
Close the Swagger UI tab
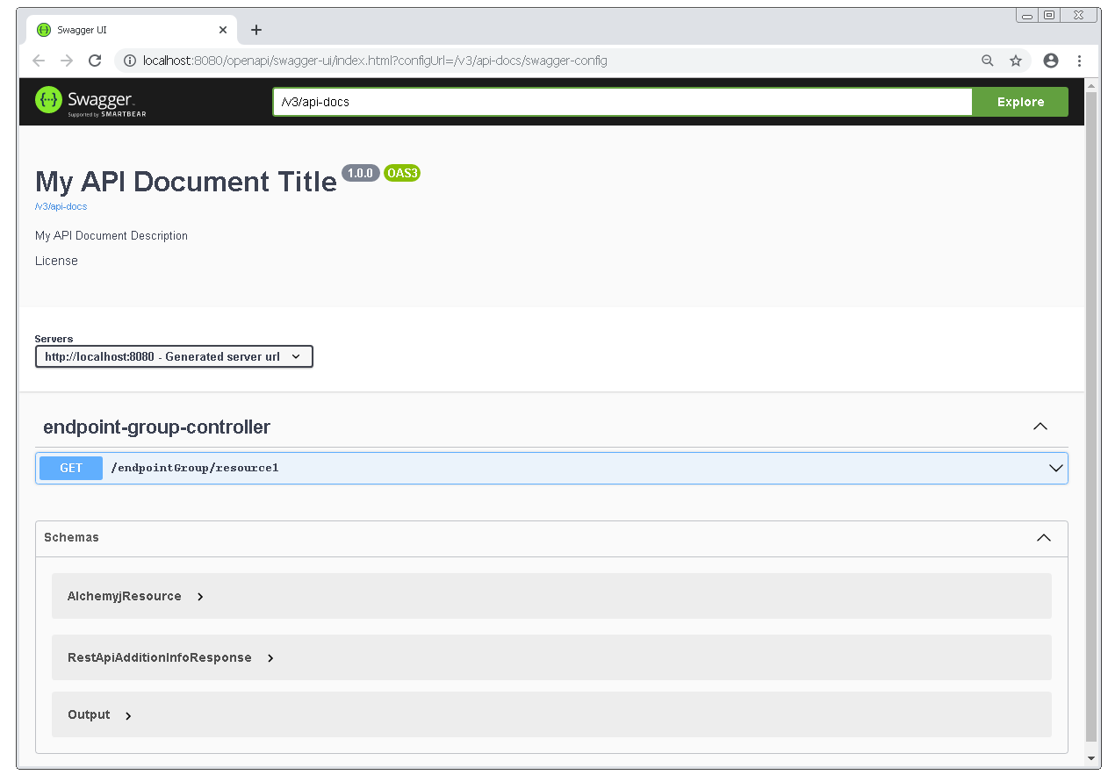pos(223,30)
